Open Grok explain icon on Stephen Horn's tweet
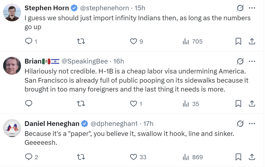 (x=240, y=8)
